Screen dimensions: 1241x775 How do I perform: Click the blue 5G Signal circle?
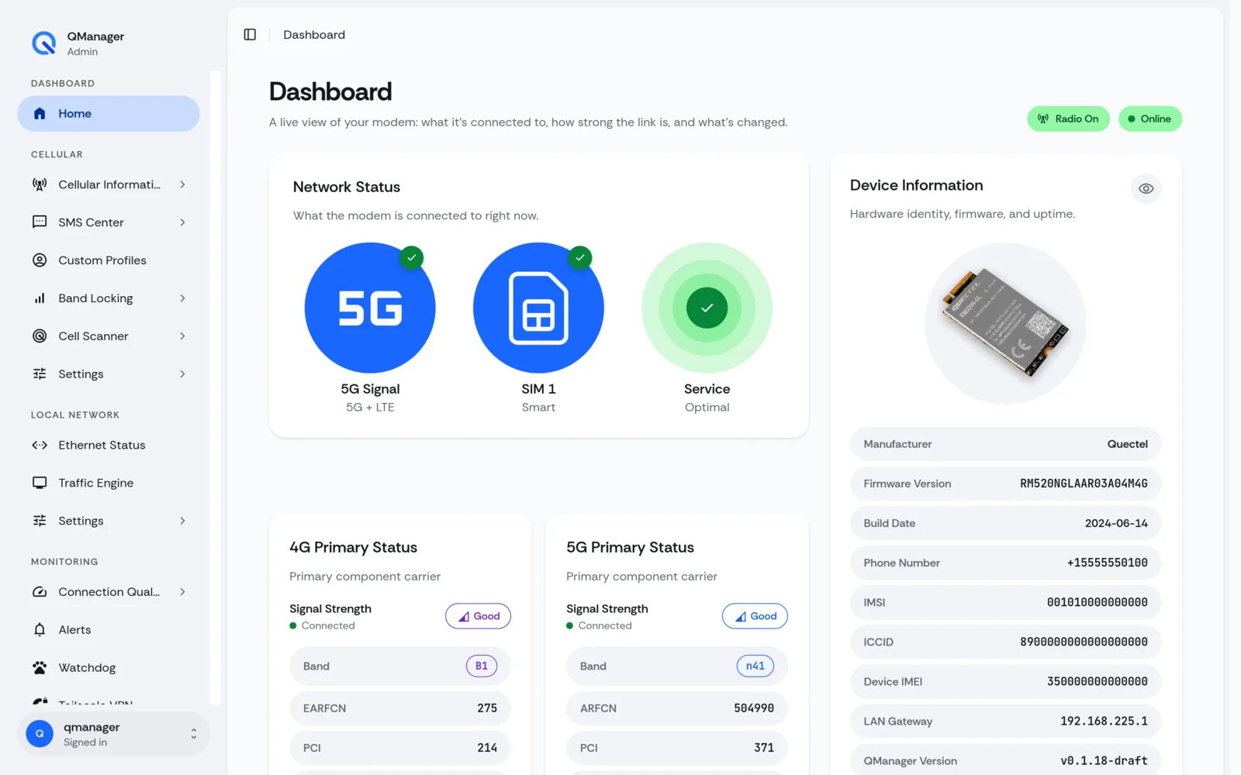370,308
